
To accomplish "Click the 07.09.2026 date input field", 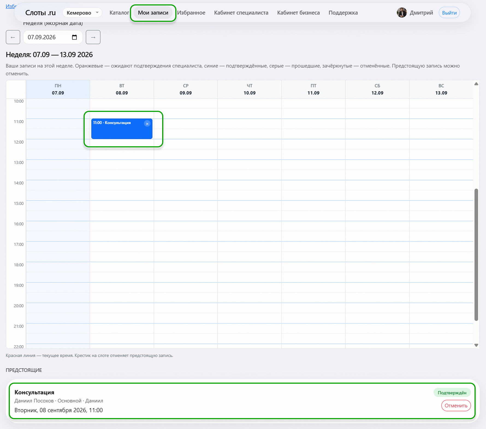I will tap(53, 37).
